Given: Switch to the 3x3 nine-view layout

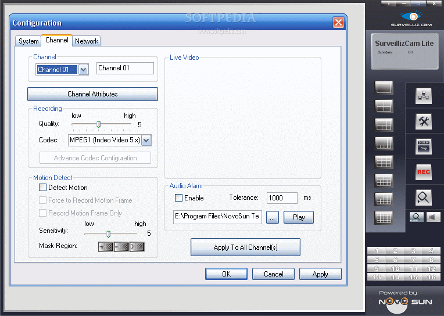Looking at the screenshot, I should click(384, 162).
